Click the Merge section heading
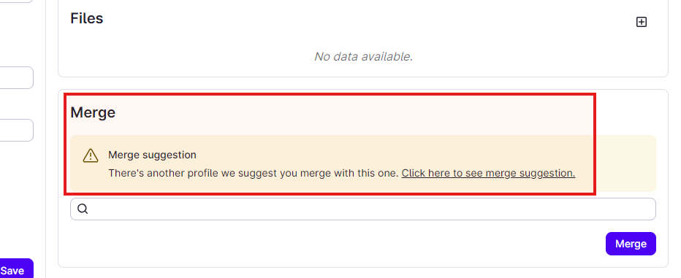 [93, 112]
